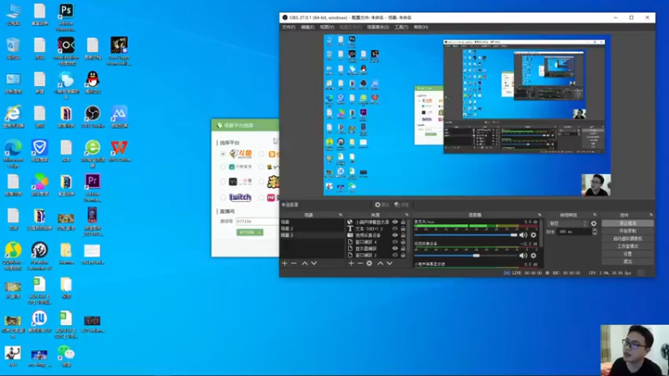Move source up with the arrow
This screenshot has height=376, width=669.
click(x=380, y=263)
